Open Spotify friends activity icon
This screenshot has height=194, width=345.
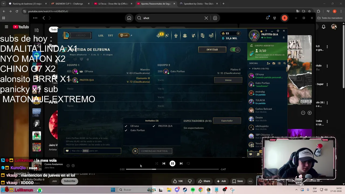point(274,18)
